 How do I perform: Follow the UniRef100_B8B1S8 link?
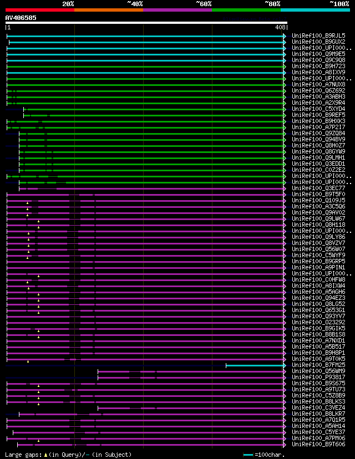pyautogui.click(x=318, y=335)
